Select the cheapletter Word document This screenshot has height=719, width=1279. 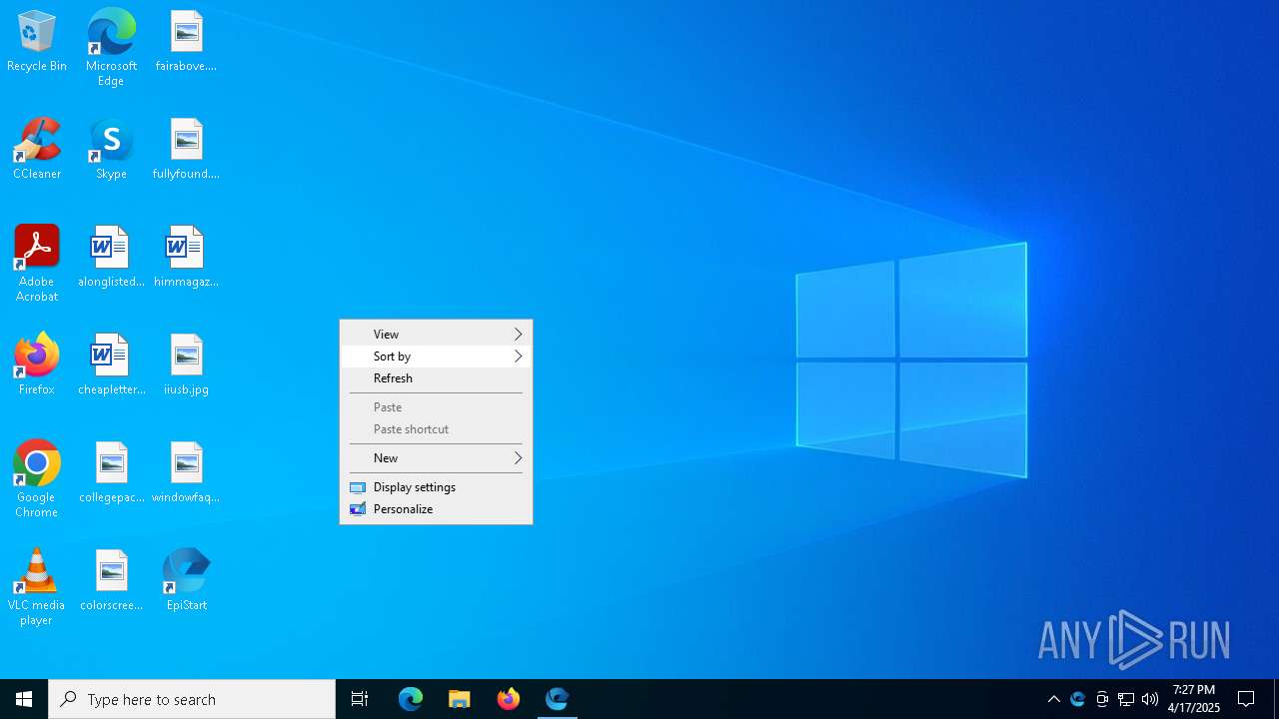(x=111, y=365)
